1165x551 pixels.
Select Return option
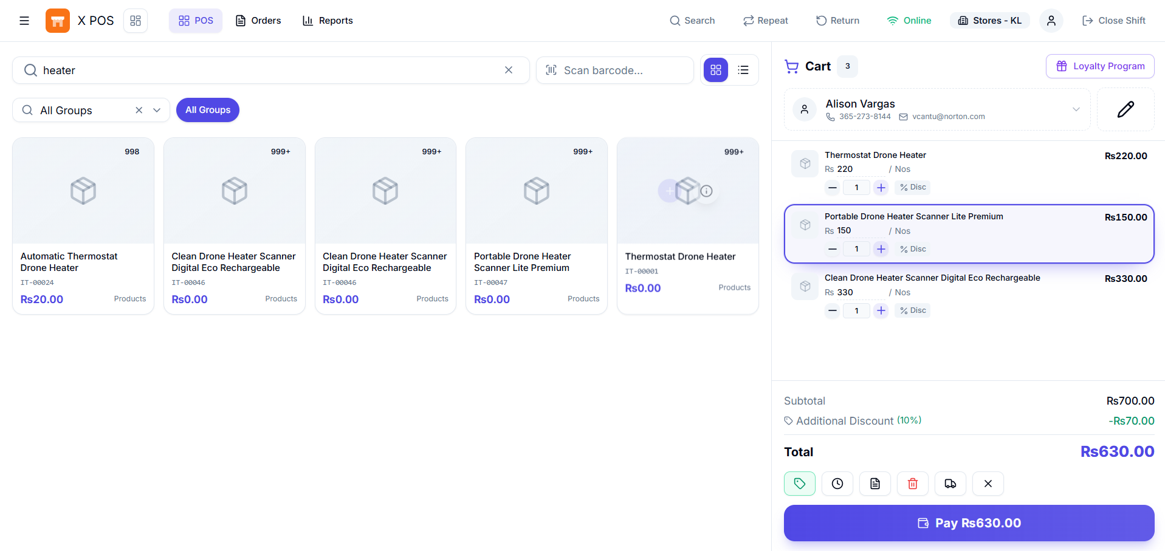(837, 21)
